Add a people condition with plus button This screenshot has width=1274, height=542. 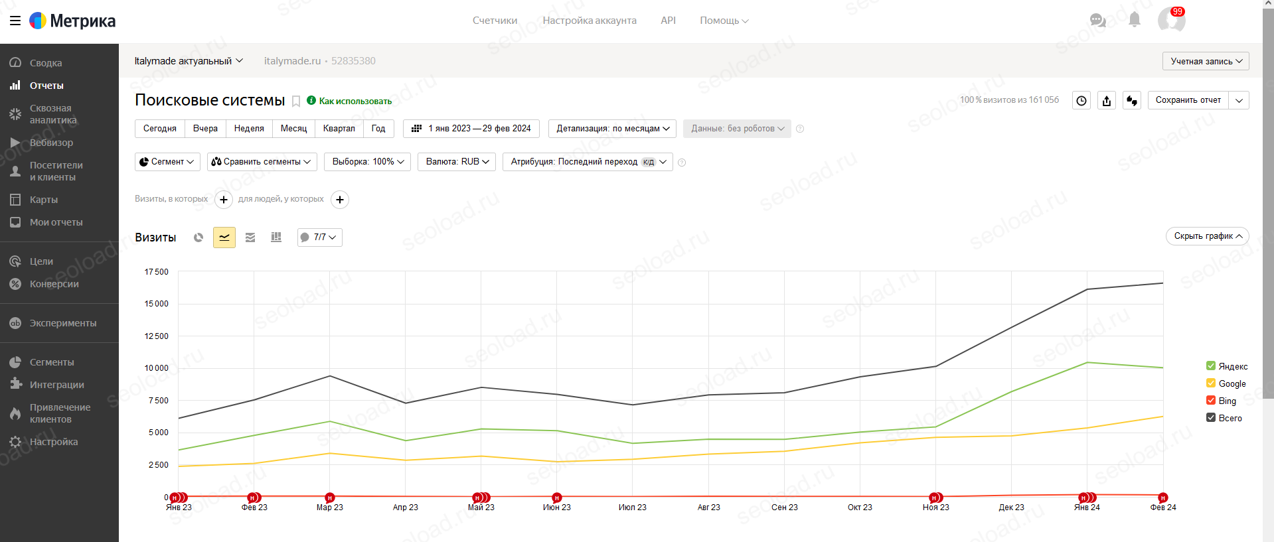click(x=340, y=199)
